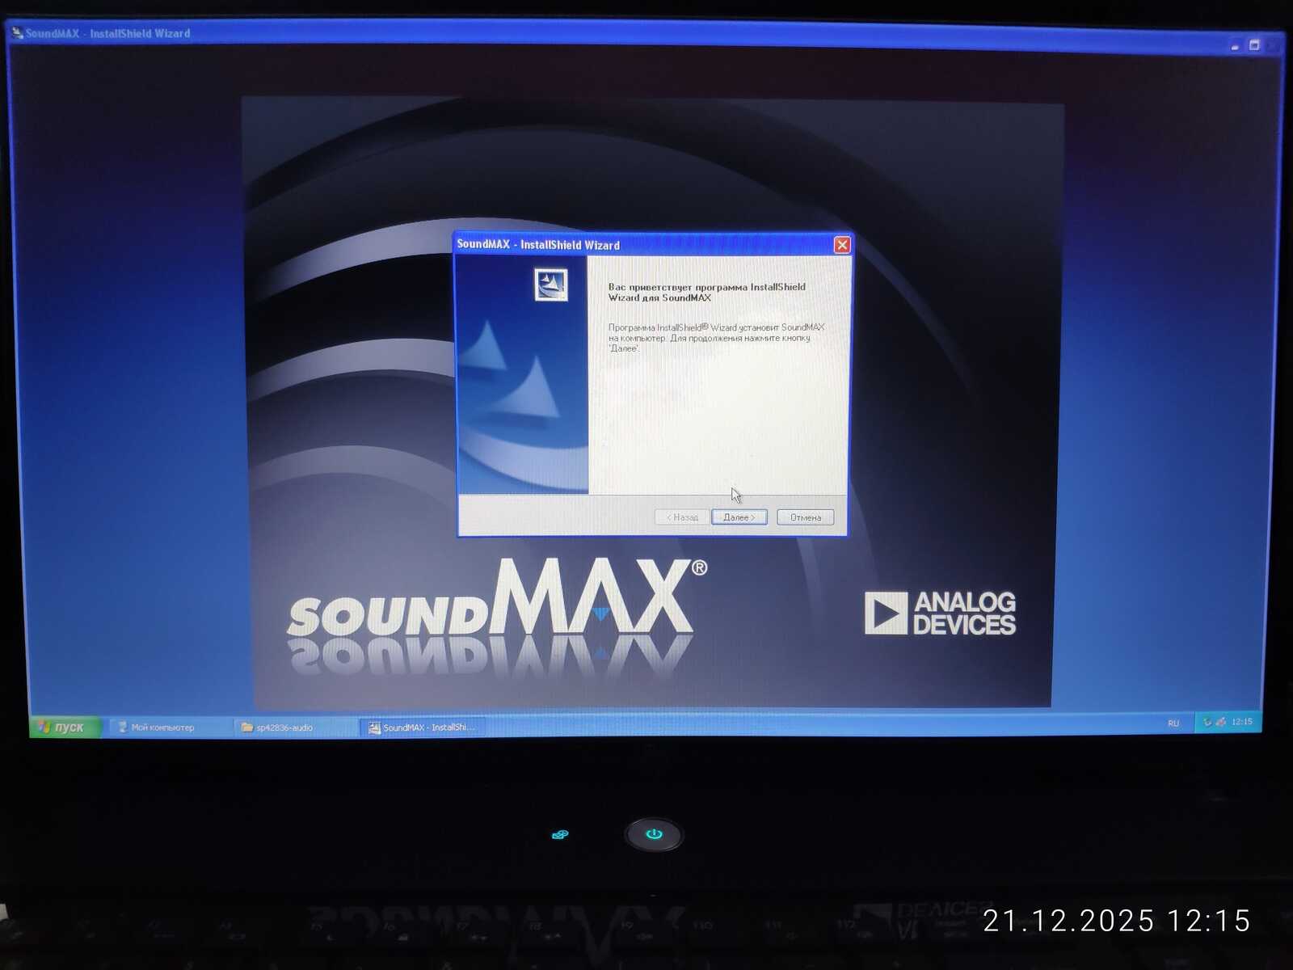Click the SoundMAX - InstallShi... taskbar button
The height and width of the screenshot is (970, 1293).
coord(423,727)
